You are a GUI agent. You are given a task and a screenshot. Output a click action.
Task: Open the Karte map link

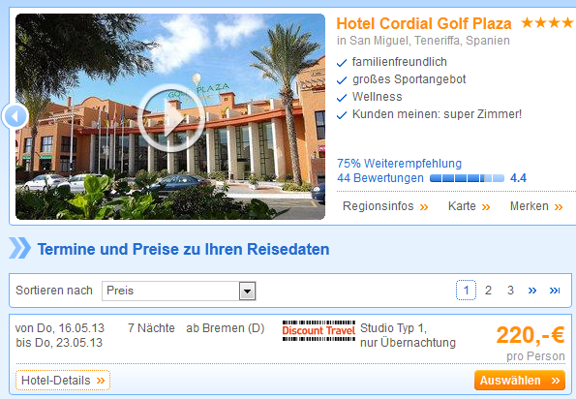click(470, 206)
